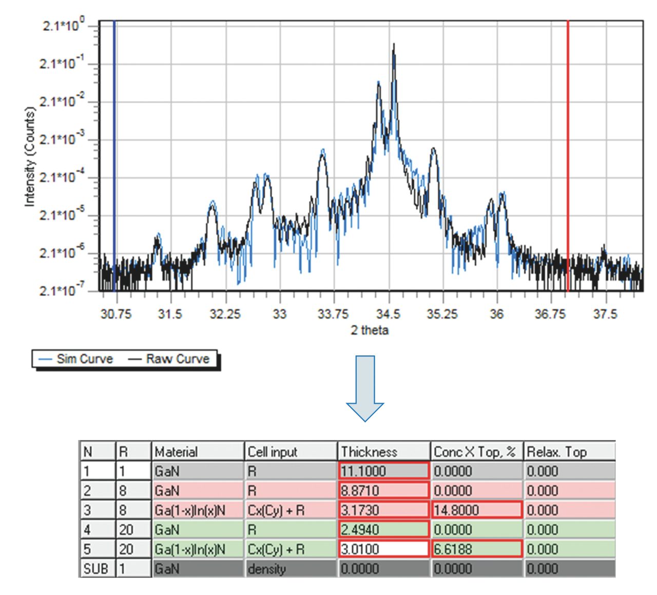This screenshot has height=595, width=657.
Task: Select the Sim Curve legend entry
Action: [x=76, y=359]
